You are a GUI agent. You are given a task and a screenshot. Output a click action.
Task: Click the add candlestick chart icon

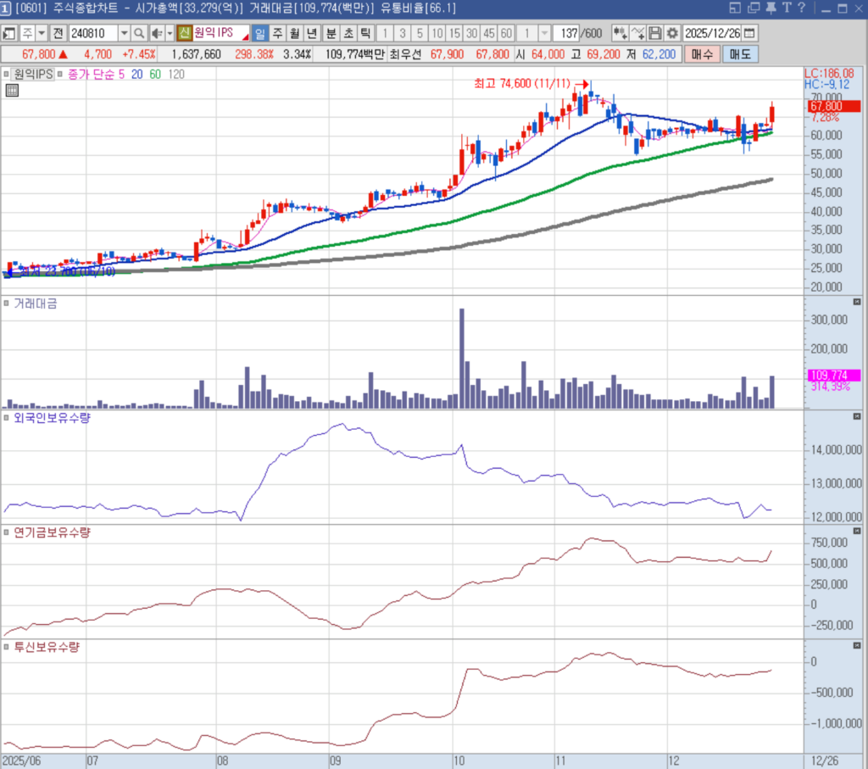620,34
